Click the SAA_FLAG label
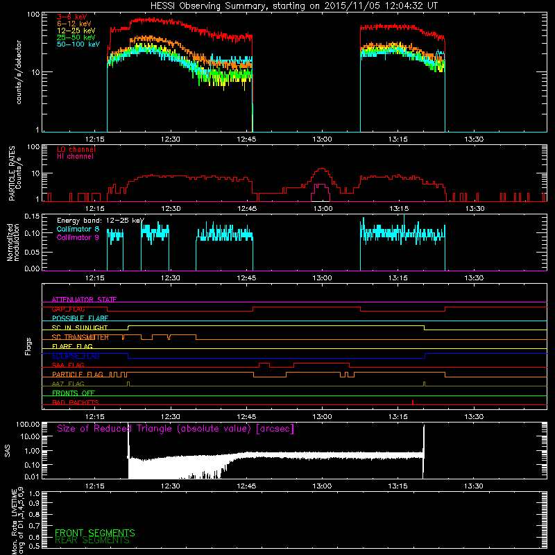 click(x=68, y=365)
